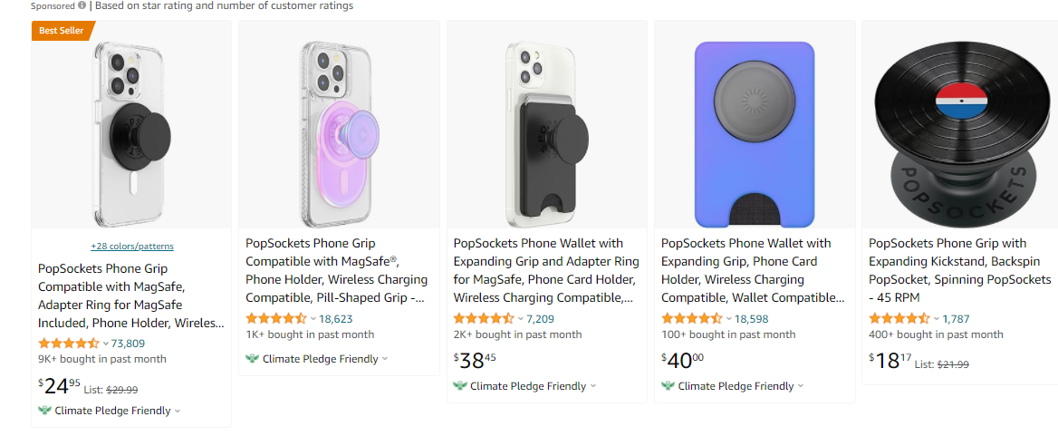Open the +28 colors/patterns link

coord(132,247)
